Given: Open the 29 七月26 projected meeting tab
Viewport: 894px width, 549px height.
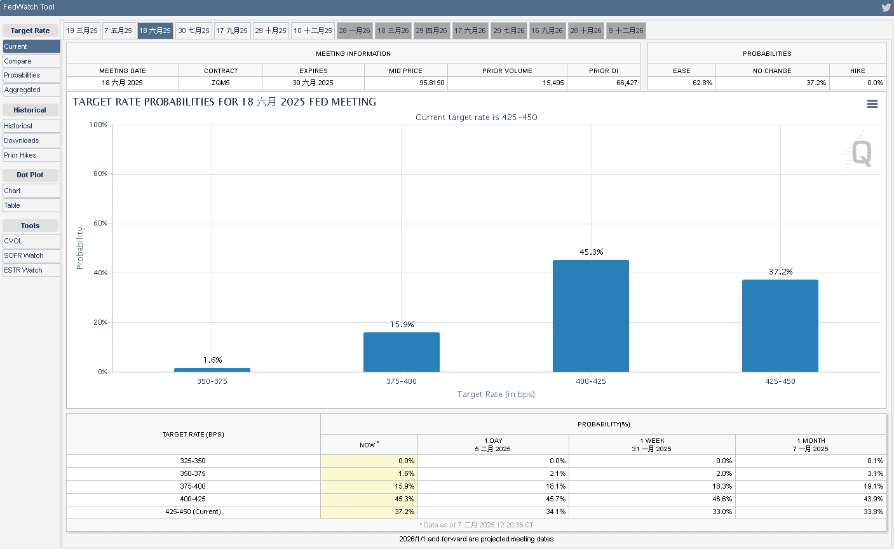Looking at the screenshot, I should (509, 30).
